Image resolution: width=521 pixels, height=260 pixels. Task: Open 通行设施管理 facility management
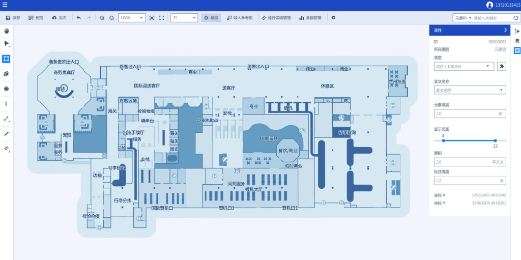276,18
